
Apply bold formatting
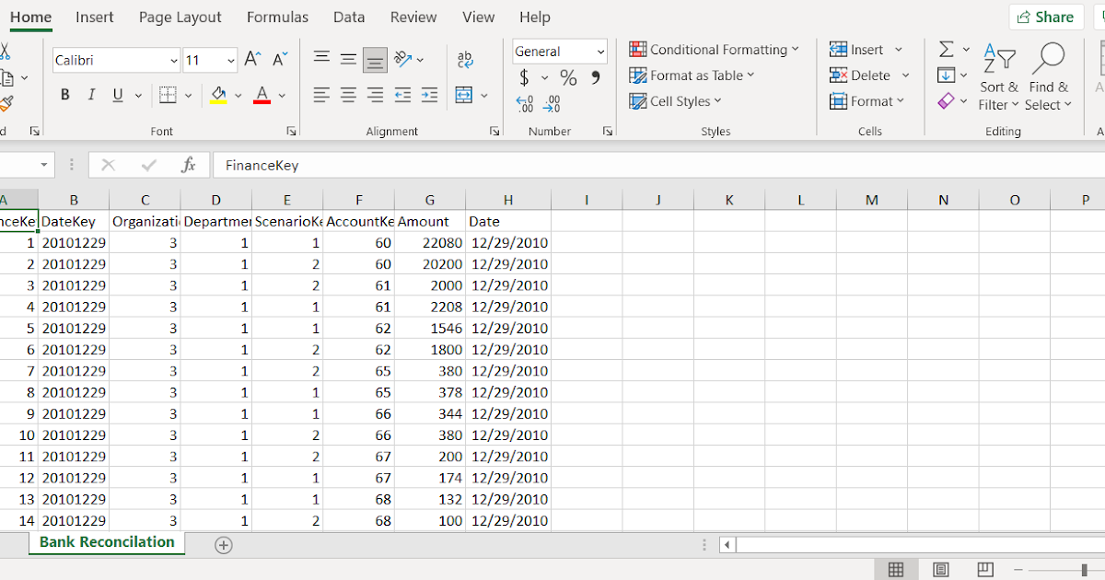[64, 95]
